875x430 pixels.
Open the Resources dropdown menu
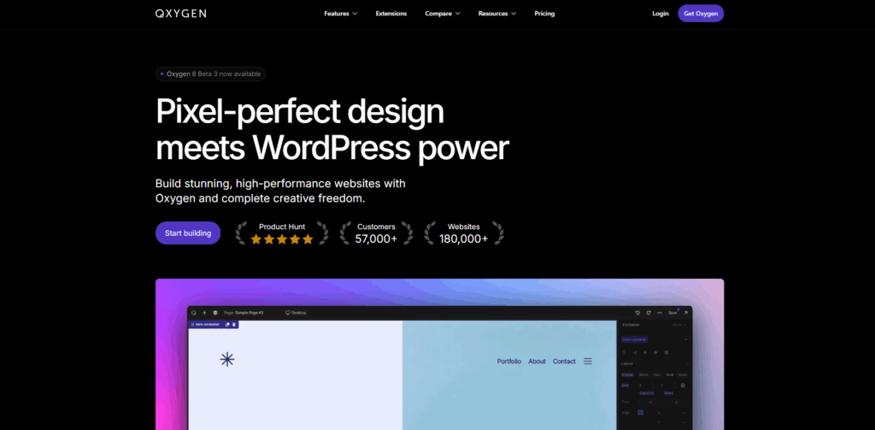pos(497,14)
